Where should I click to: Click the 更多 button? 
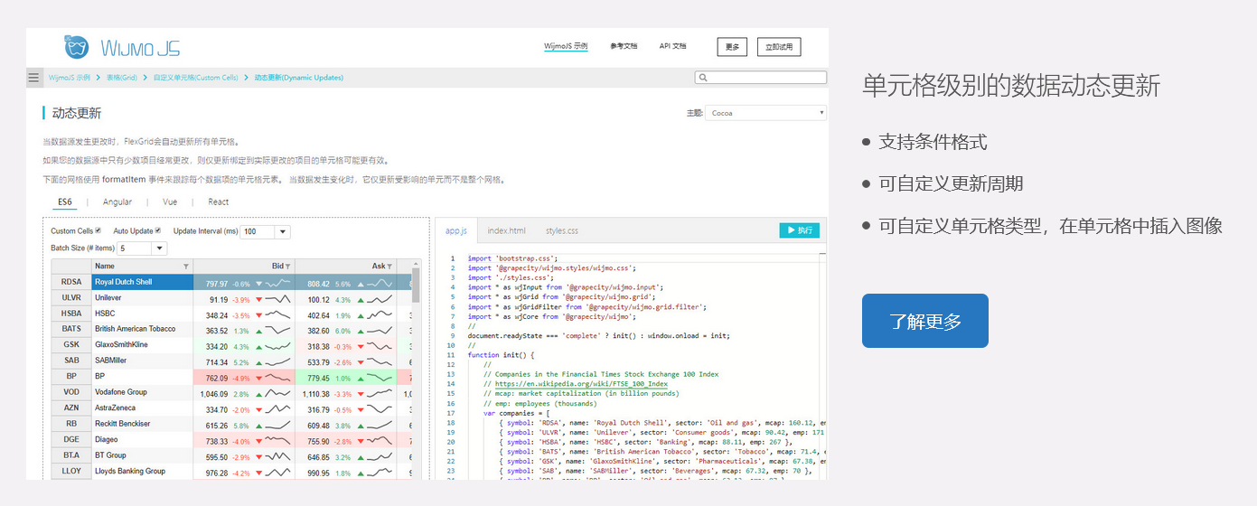(x=732, y=47)
